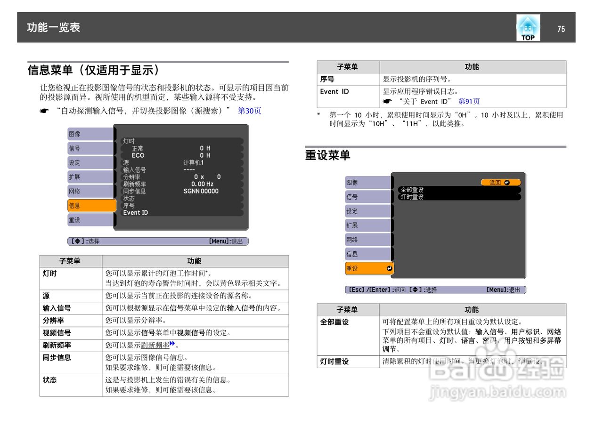Image resolution: width=603 pixels, height=426 pixels.
Task: Select 设定 tab in information menu screenshot
Action: (x=90, y=163)
